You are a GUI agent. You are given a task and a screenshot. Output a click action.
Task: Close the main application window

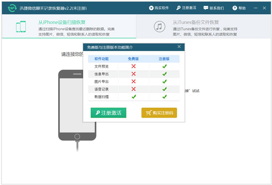pyautogui.click(x=264, y=8)
